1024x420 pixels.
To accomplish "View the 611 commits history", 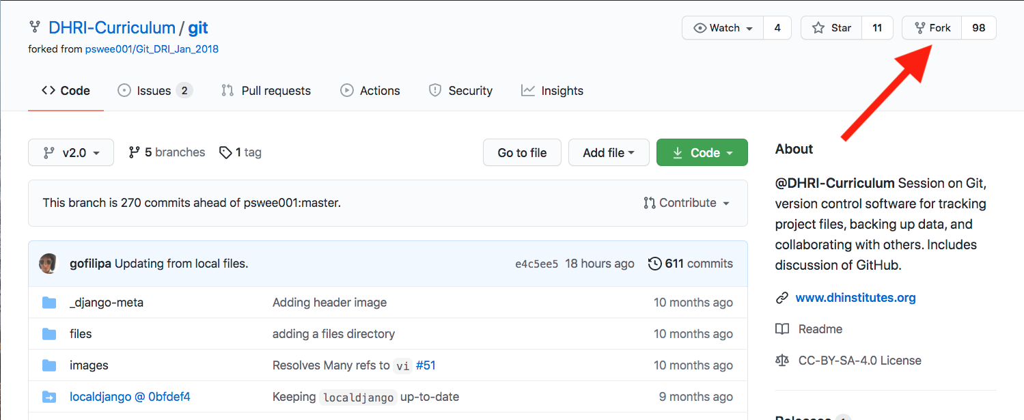I will pyautogui.click(x=691, y=264).
